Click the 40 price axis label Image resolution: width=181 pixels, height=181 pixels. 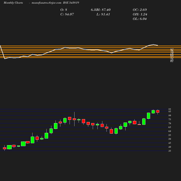170,147
